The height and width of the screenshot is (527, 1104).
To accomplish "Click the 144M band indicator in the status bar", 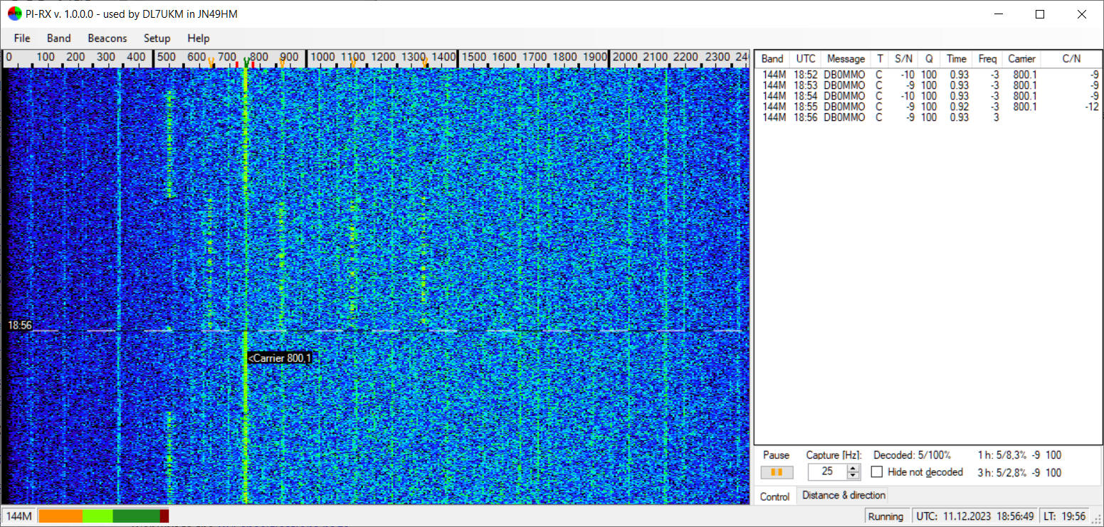I will pos(19,516).
